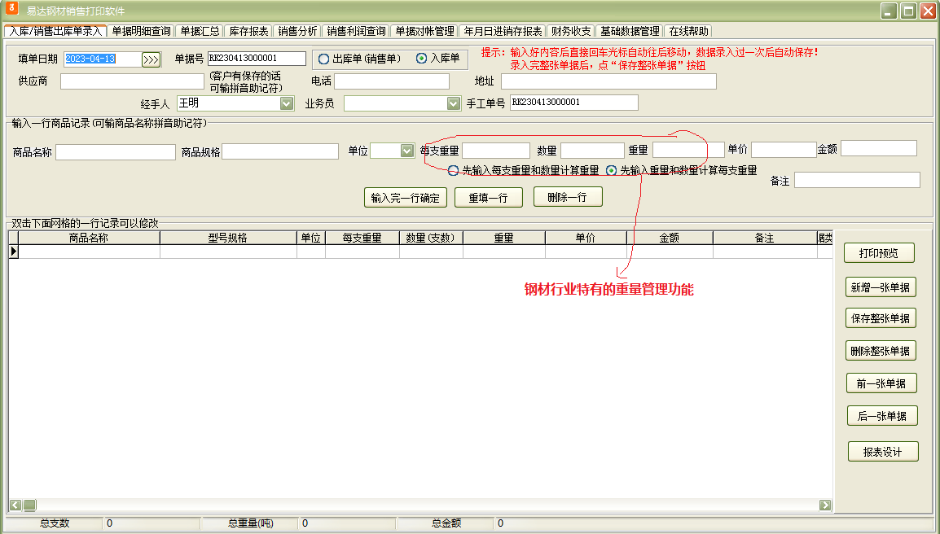Click the 删除整张单据 button
Image resolution: width=940 pixels, height=534 pixels.
tap(879, 349)
